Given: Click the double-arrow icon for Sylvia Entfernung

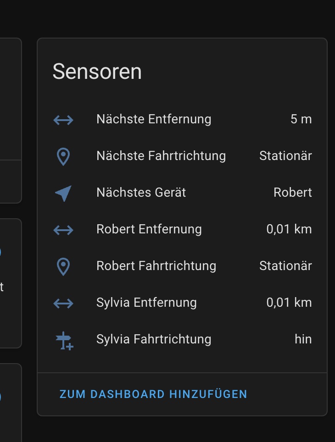Looking at the screenshot, I should [63, 303].
